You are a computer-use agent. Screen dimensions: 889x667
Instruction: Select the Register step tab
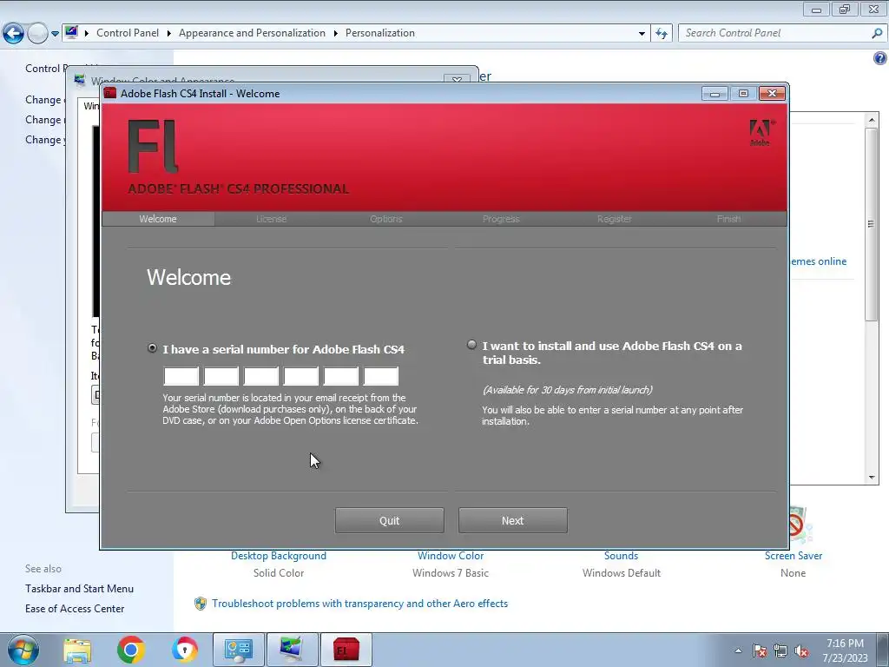614,219
